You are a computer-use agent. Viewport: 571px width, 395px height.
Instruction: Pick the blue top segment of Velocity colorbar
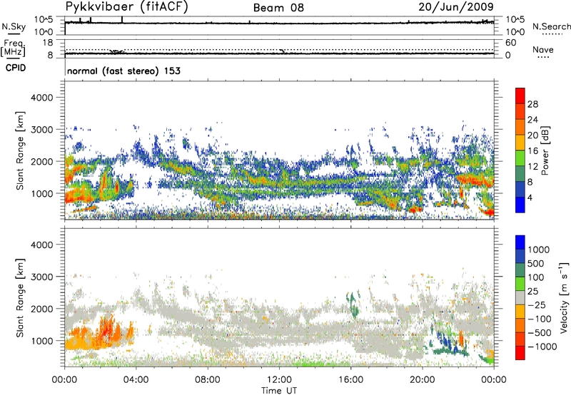520,242
